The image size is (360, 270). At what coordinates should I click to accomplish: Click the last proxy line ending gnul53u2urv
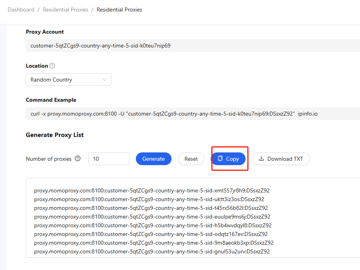pyautogui.click(x=152, y=252)
